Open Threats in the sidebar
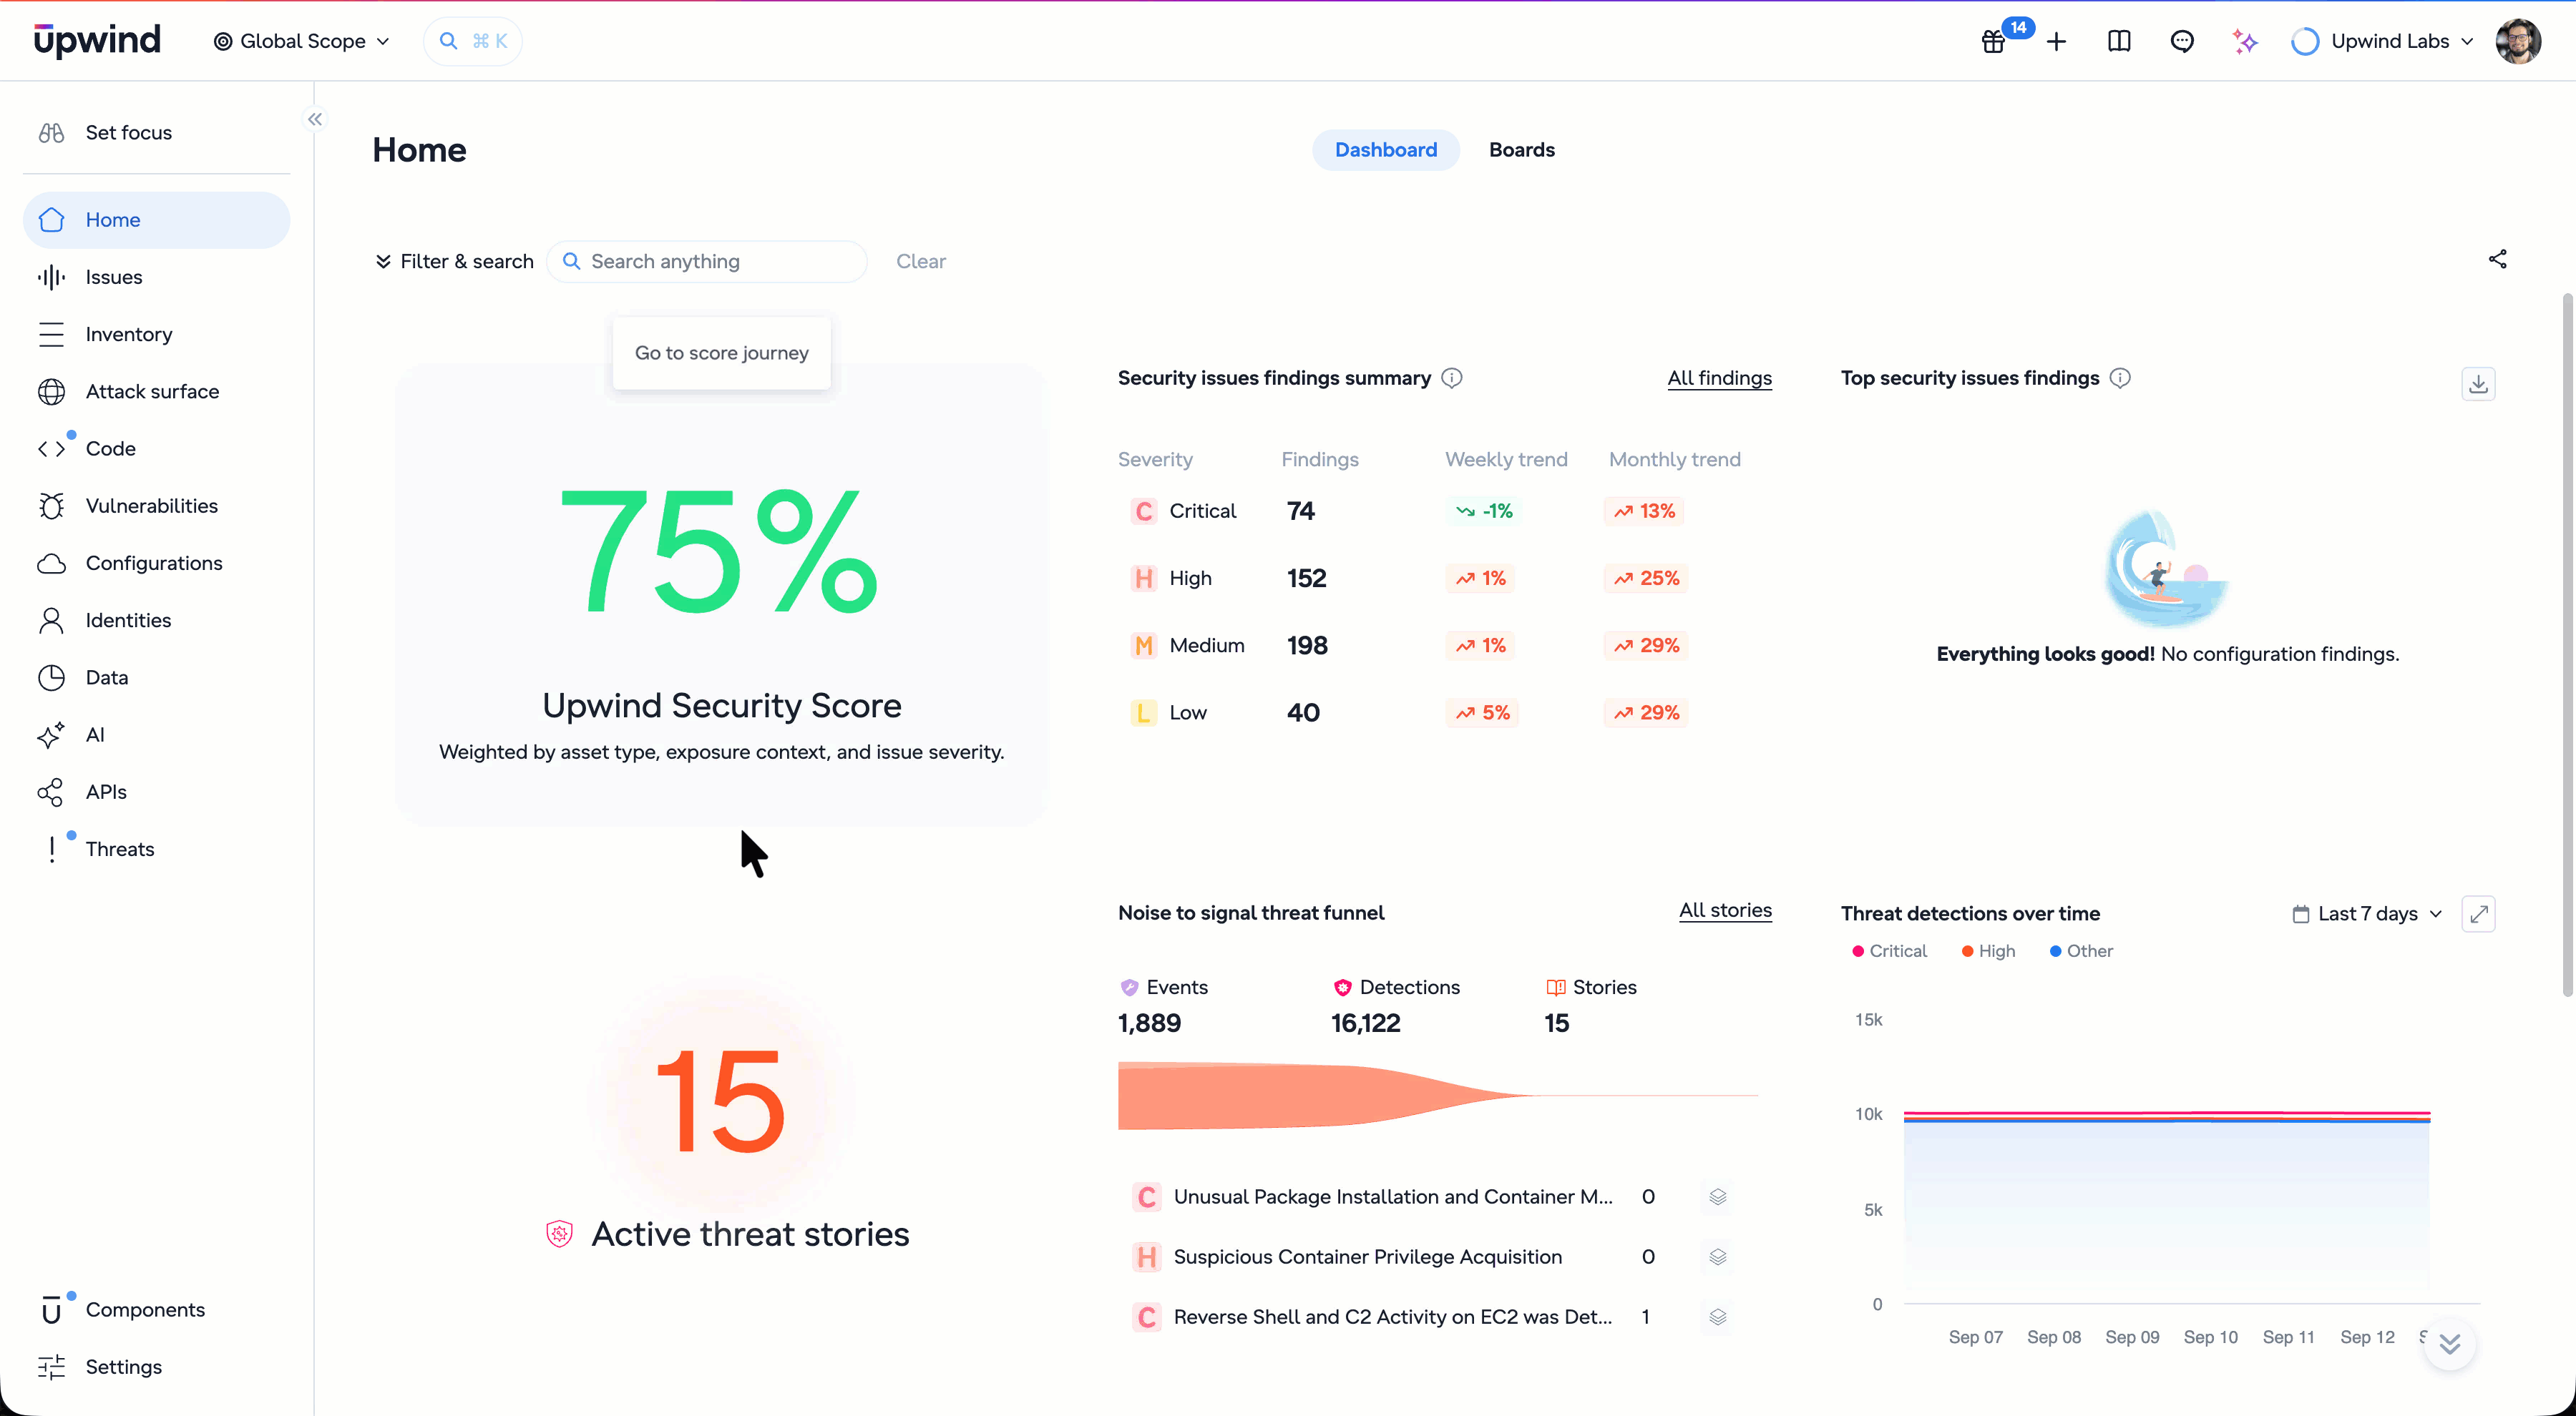The image size is (2576, 1416). [157, 850]
